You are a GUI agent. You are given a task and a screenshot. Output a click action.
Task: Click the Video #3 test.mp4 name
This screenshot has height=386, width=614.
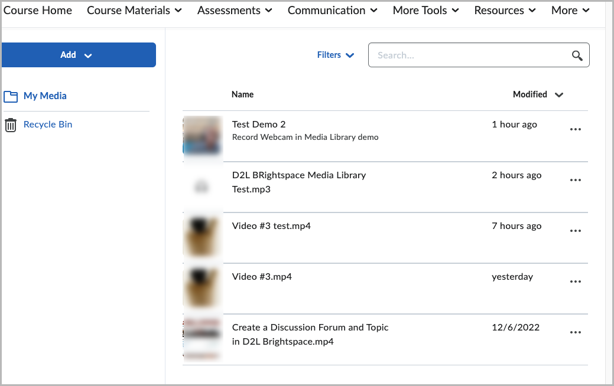click(x=271, y=226)
